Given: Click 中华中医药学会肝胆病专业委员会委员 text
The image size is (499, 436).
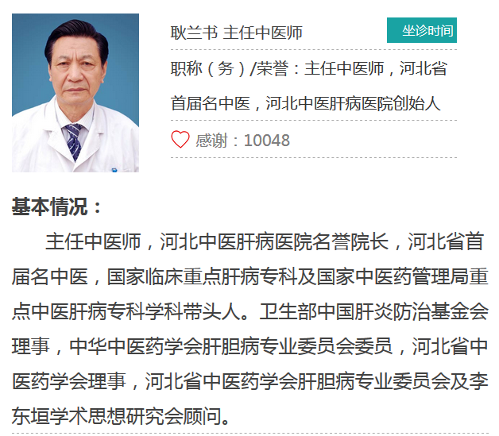Looking at the screenshot, I should click(231, 346).
